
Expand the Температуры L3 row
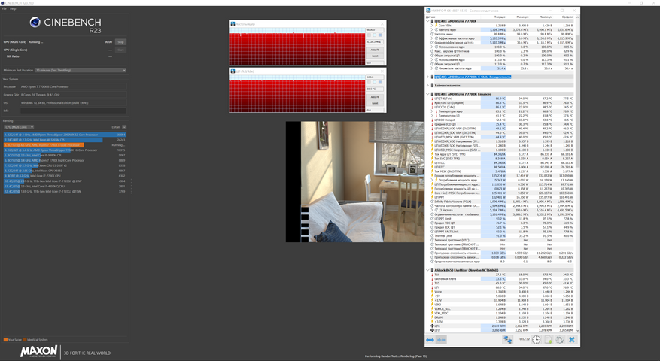point(431,116)
